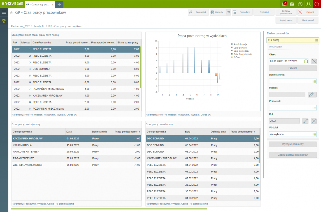The height and width of the screenshot is (212, 321).
Task: Open the Wydział selection list
Action: point(314,134)
